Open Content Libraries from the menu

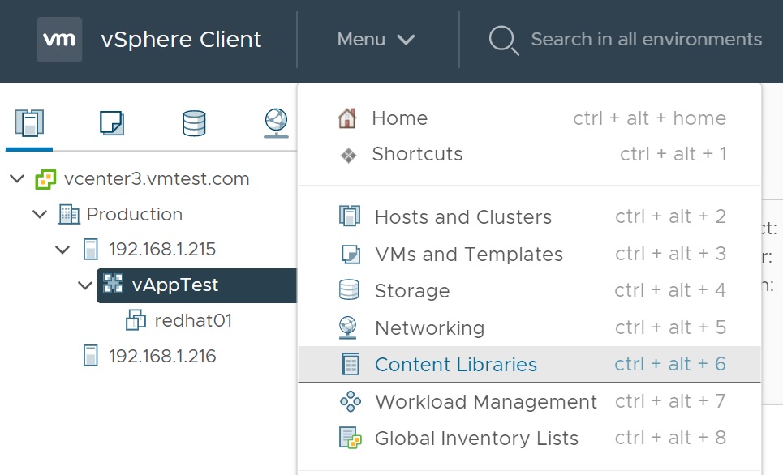pos(529,364)
